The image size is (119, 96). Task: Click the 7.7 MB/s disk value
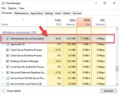(x=85, y=39)
